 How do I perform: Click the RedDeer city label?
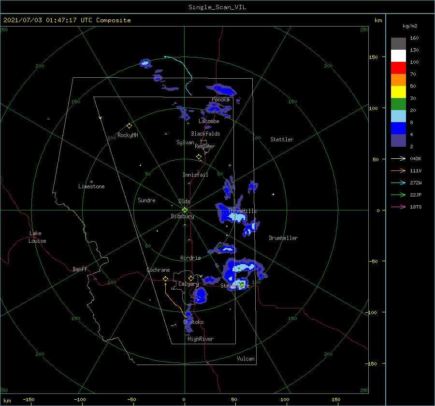[205, 146]
